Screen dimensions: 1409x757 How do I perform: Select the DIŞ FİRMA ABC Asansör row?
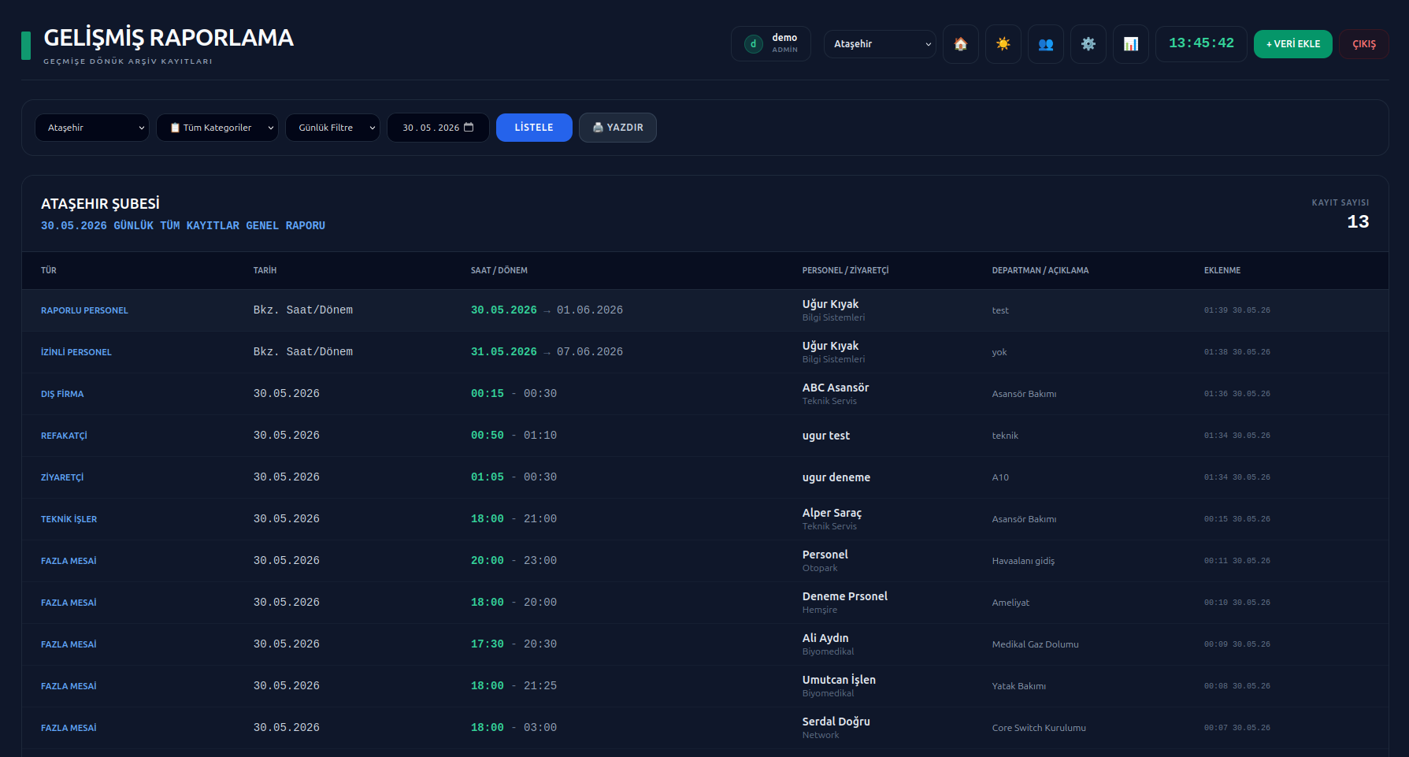pyautogui.click(x=705, y=394)
